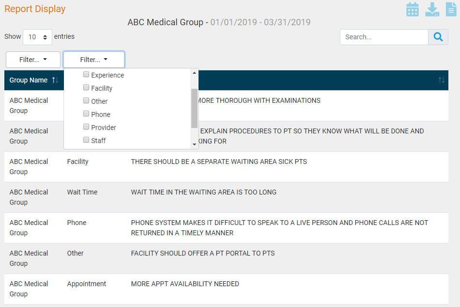Image resolution: width=460 pixels, height=307 pixels.
Task: Select the Phone option in the filter list
Action: 100,114
